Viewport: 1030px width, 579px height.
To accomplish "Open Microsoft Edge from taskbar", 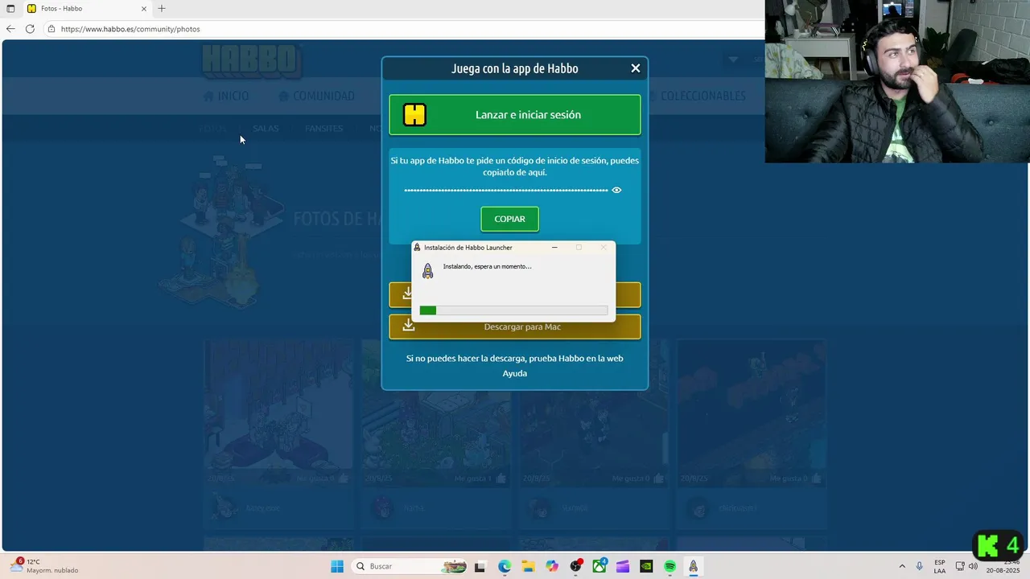I will tap(504, 566).
